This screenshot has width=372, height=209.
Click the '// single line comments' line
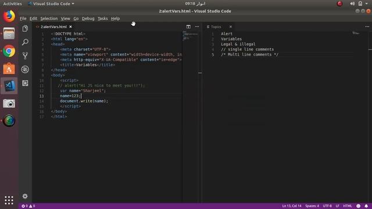[x=247, y=49]
